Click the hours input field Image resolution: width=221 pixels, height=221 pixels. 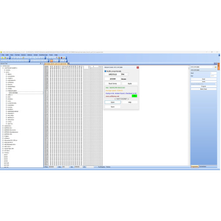[113, 79]
